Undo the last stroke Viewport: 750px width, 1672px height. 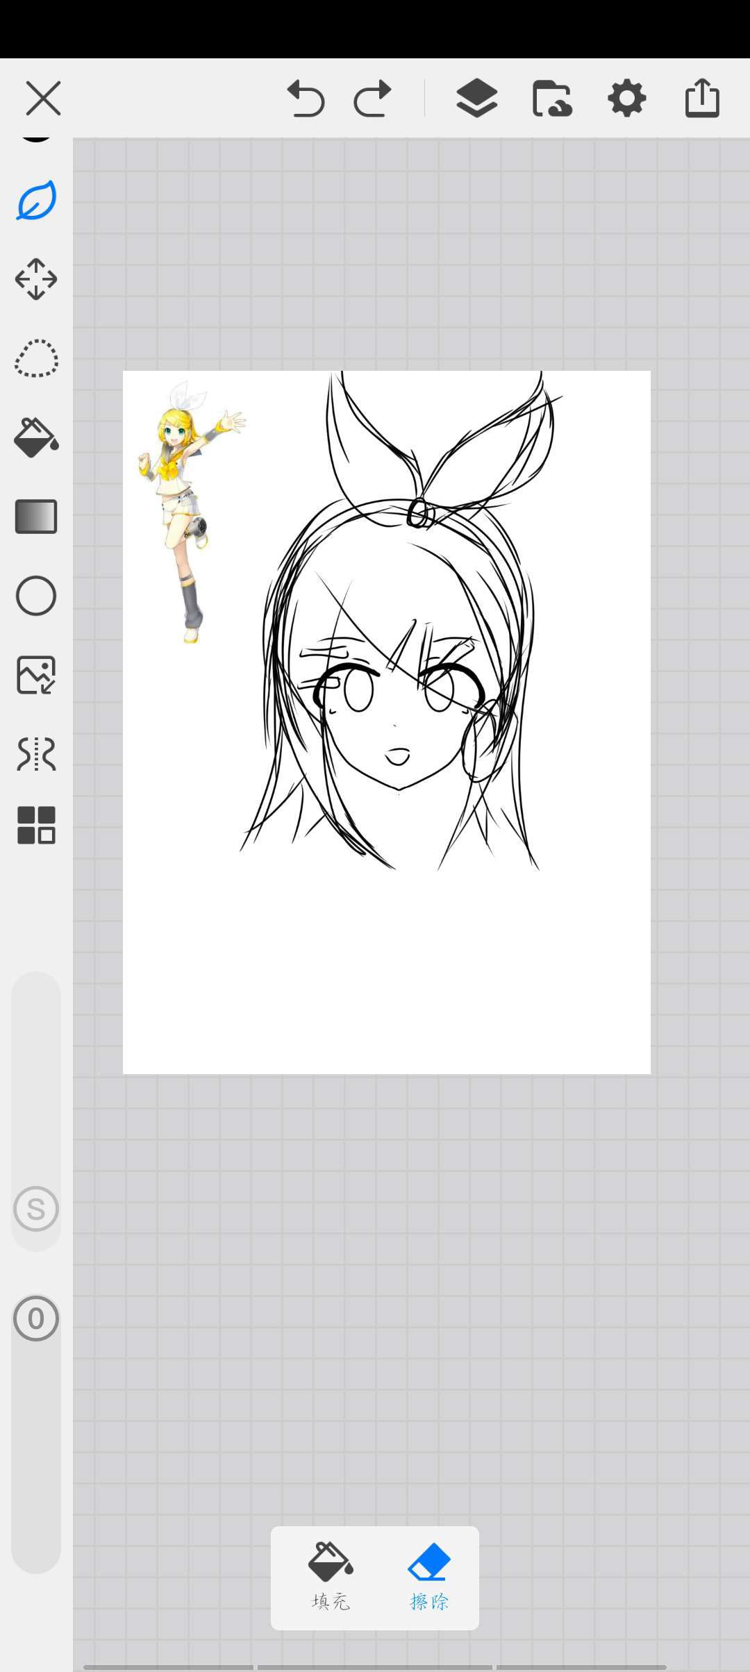point(306,99)
